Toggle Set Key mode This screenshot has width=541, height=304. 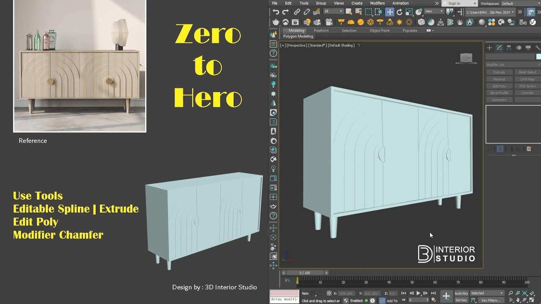pyautogui.click(x=461, y=300)
